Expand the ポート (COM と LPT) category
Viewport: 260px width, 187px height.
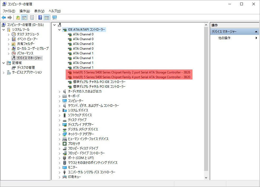(x=59, y=158)
